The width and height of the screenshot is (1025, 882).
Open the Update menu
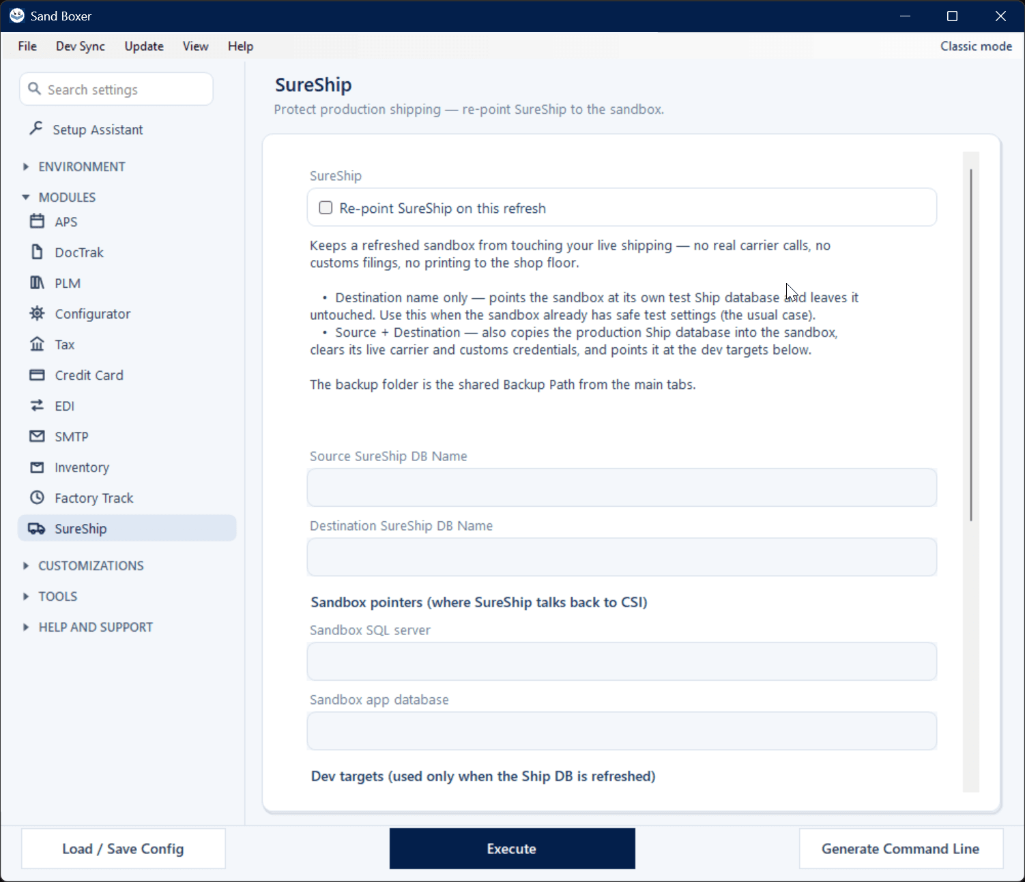click(144, 46)
